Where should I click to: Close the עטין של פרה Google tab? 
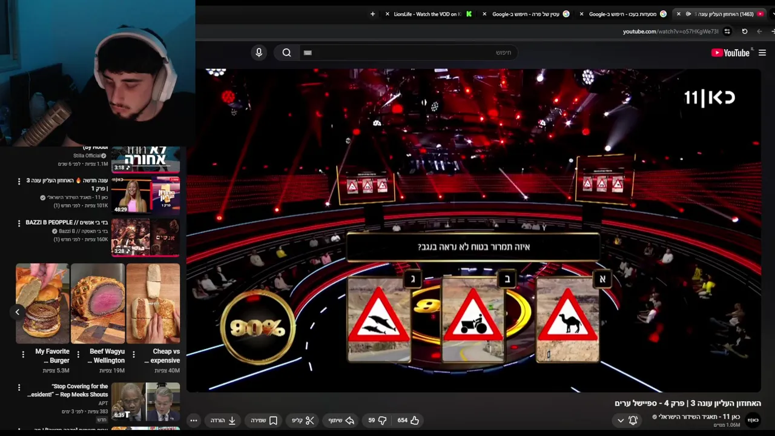[484, 14]
